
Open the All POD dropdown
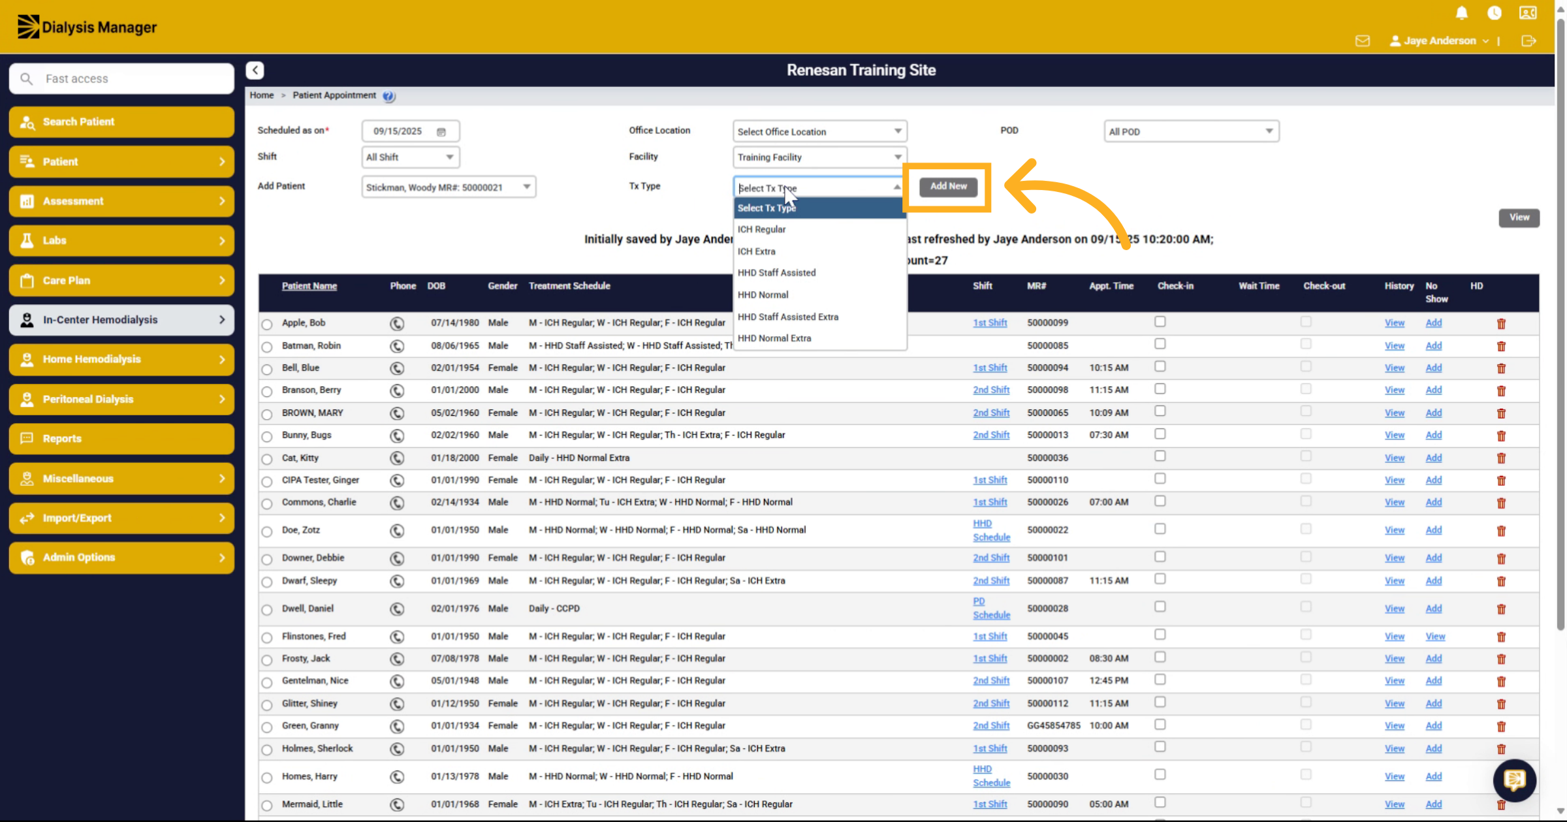point(1191,131)
